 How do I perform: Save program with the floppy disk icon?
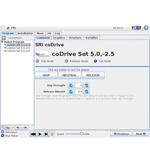4,38
